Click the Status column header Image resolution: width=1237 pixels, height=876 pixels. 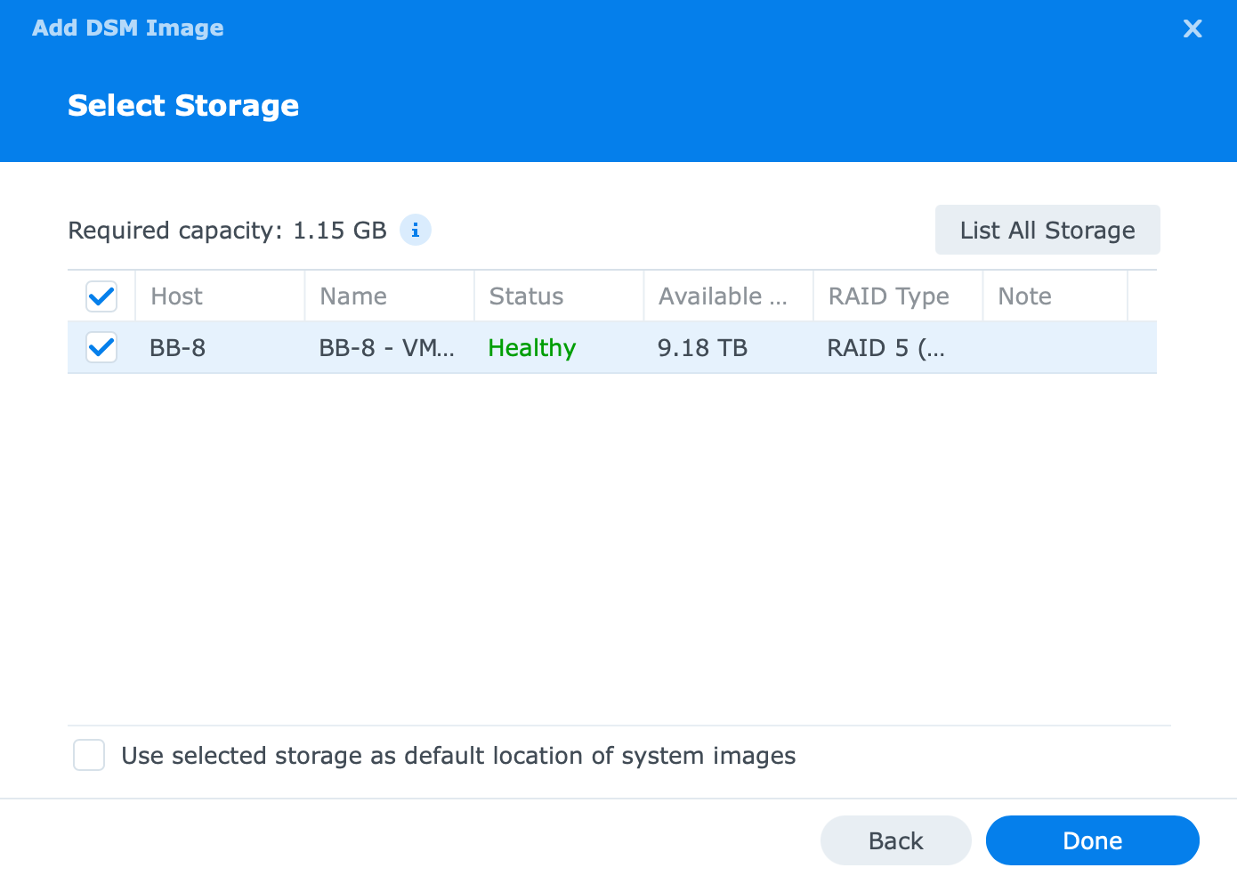click(526, 296)
